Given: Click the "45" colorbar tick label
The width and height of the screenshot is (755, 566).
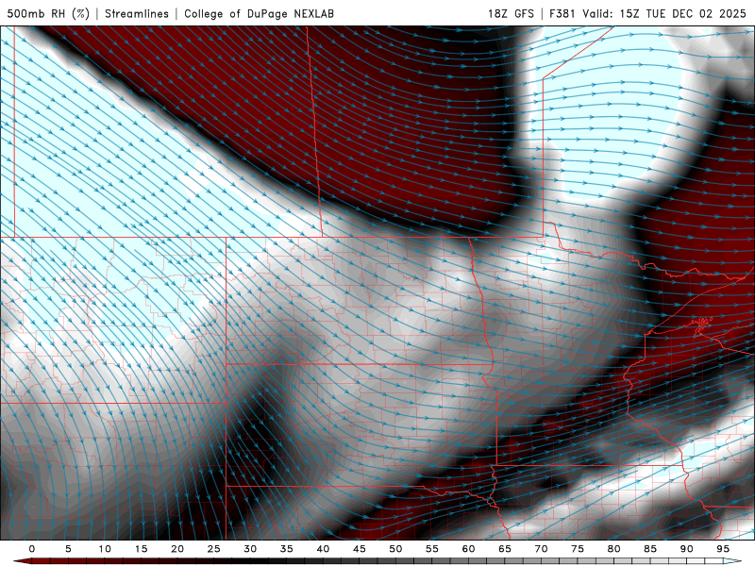Looking at the screenshot, I should [360, 549].
